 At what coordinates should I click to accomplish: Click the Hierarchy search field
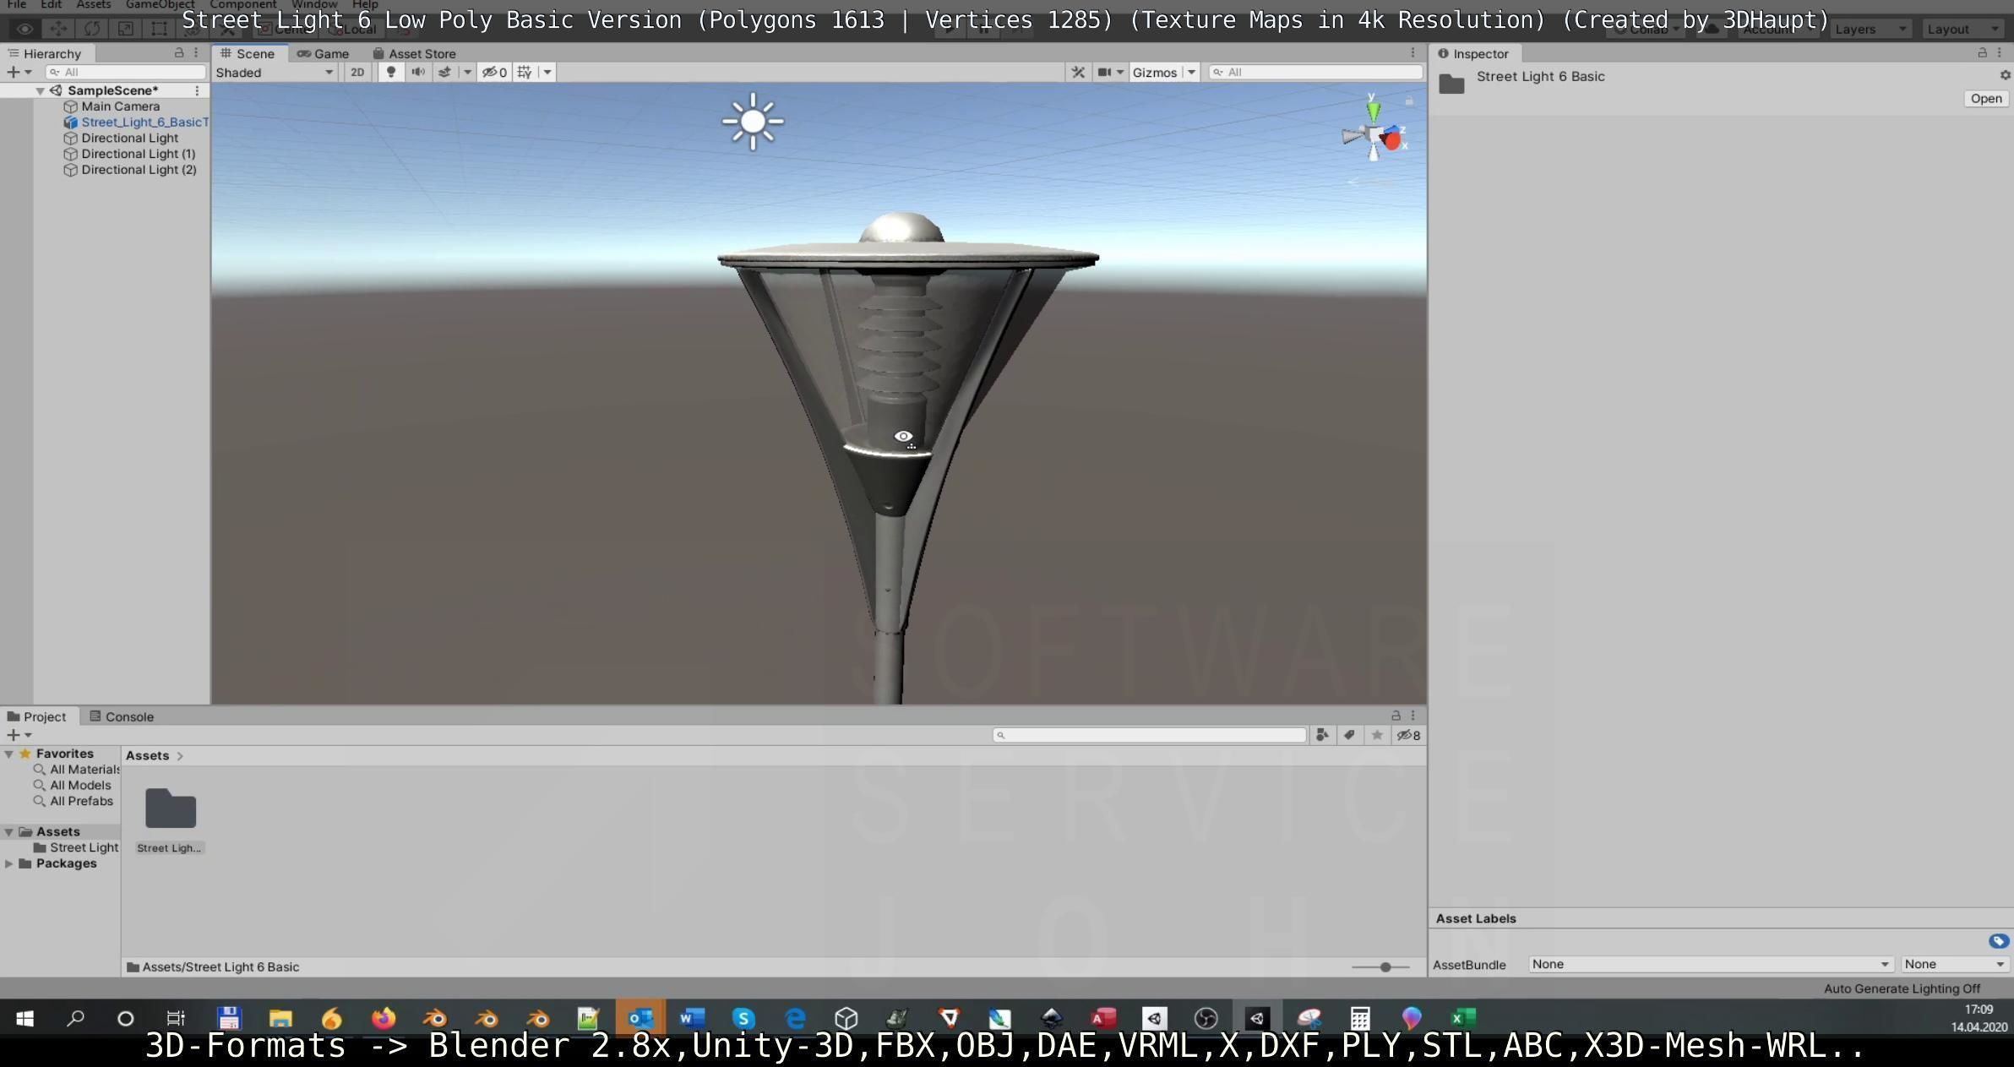(126, 73)
